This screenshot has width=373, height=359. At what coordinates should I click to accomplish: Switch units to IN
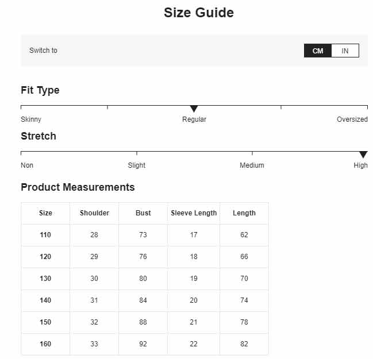click(345, 51)
